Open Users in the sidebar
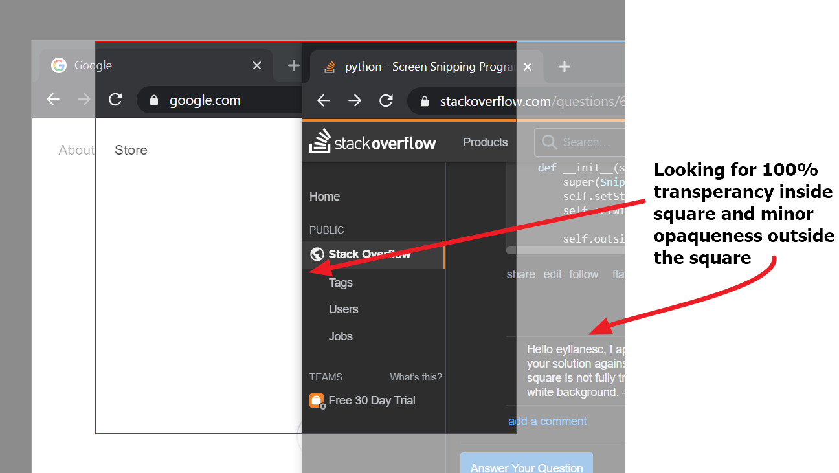Image resolution: width=839 pixels, height=473 pixels. click(x=343, y=309)
